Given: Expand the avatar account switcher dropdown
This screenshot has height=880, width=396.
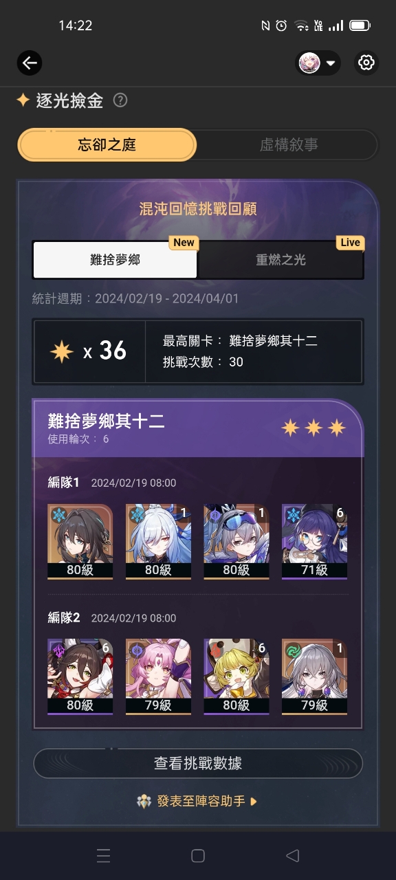Looking at the screenshot, I should [319, 63].
